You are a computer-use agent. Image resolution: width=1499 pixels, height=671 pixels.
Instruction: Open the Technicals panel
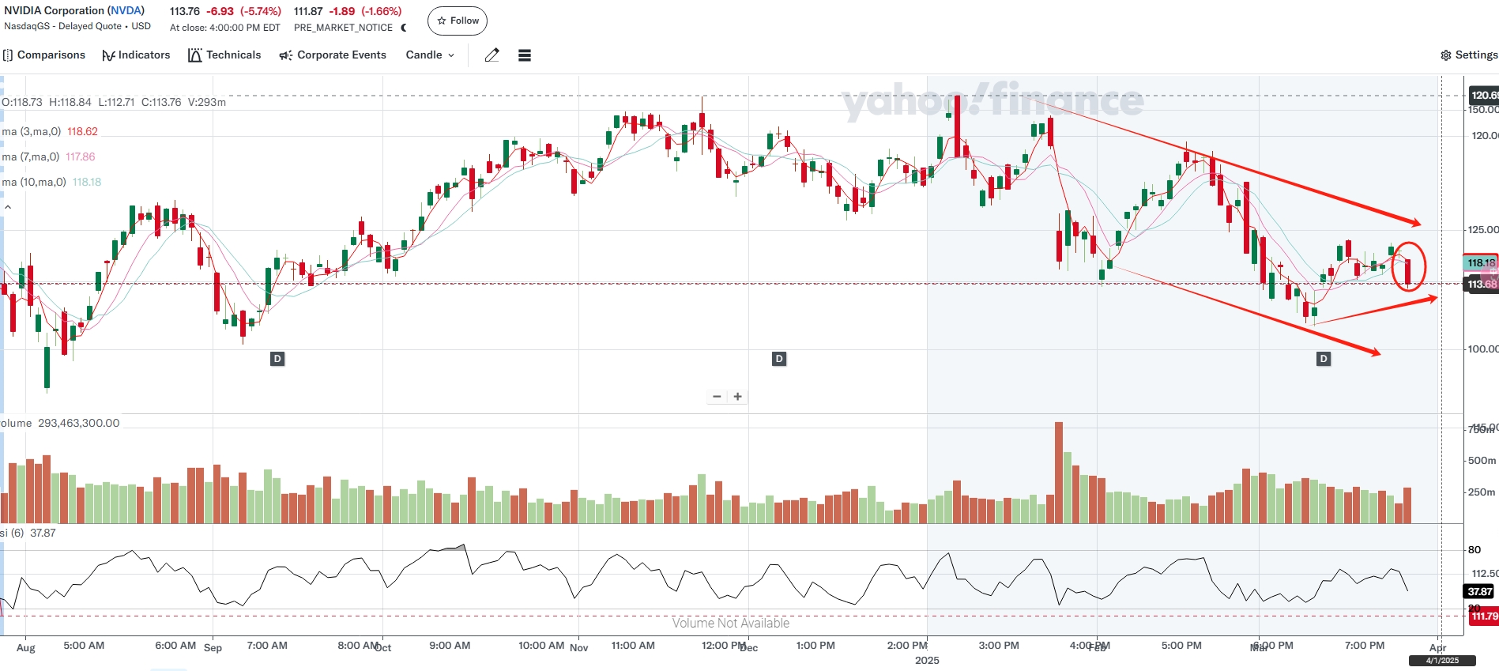tap(224, 55)
